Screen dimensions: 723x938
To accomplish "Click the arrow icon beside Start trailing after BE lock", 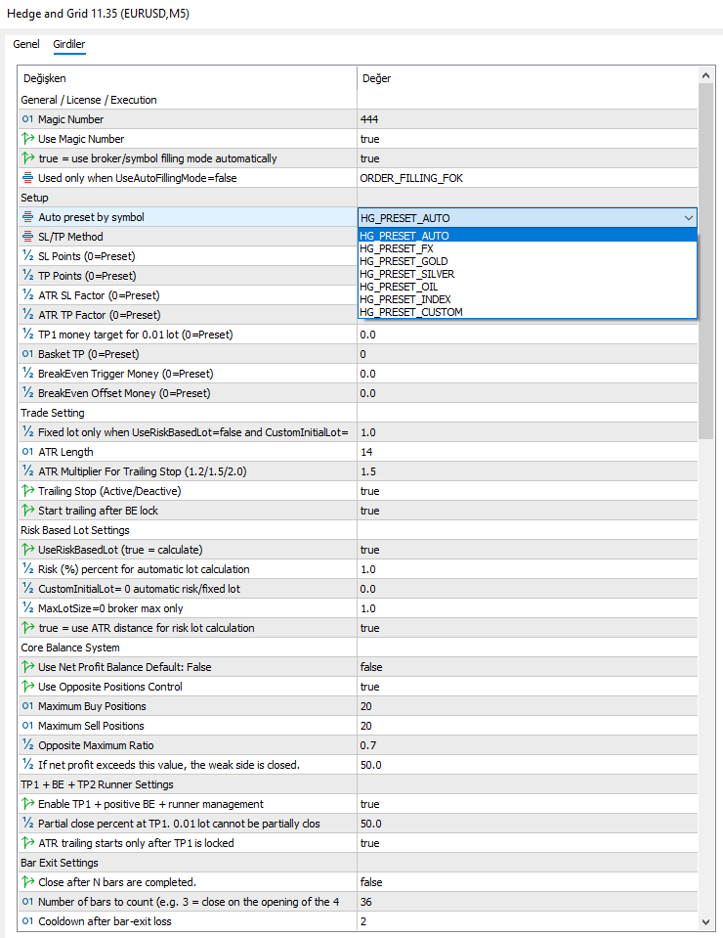I will 27,511.
